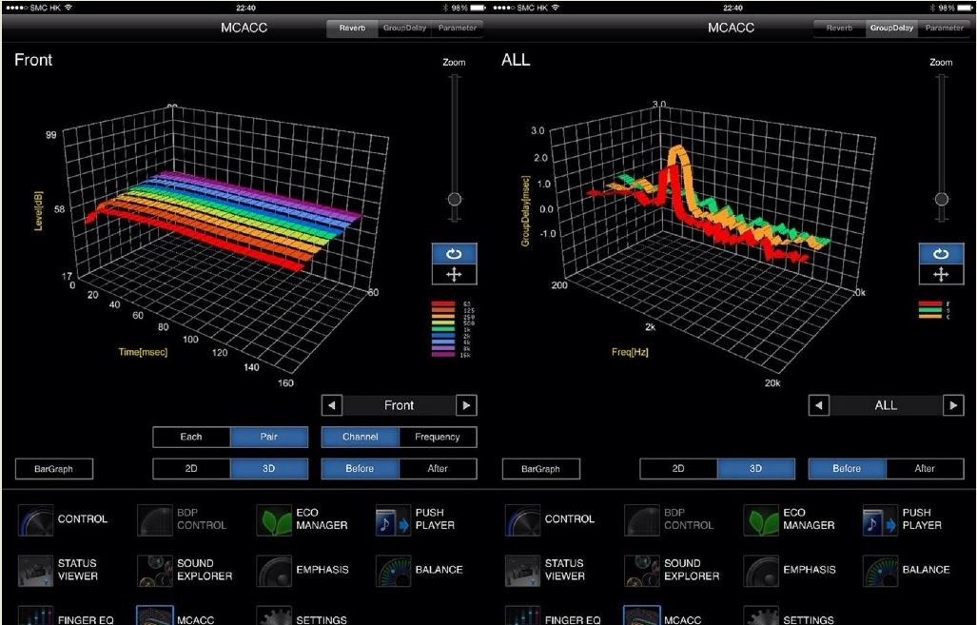Open Emphasis in the left screen
The image size is (977, 625).
point(274,570)
